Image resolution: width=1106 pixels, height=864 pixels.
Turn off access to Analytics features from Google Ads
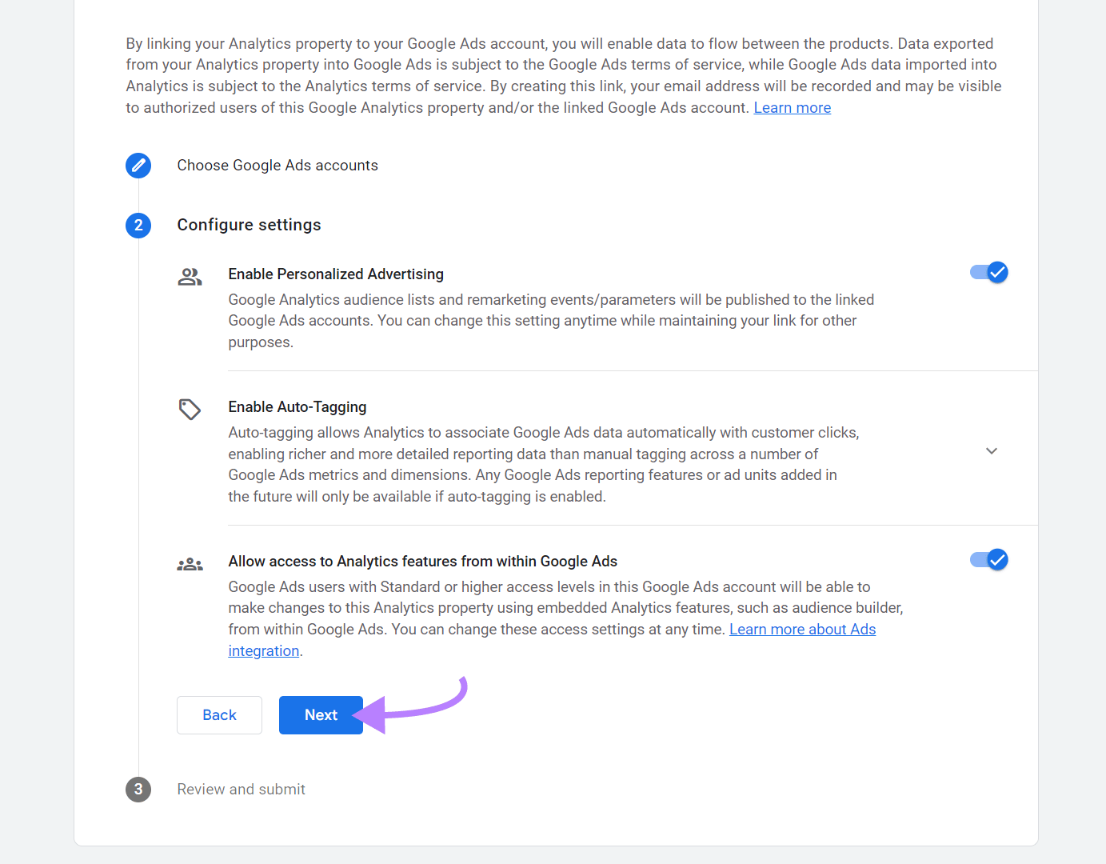click(988, 559)
